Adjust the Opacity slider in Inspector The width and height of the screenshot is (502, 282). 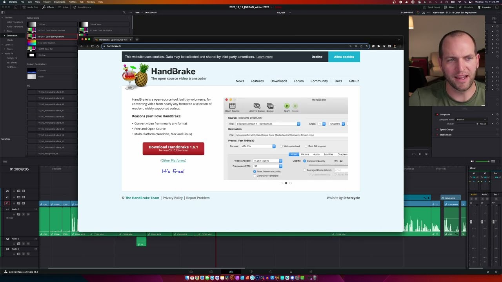coord(466,124)
